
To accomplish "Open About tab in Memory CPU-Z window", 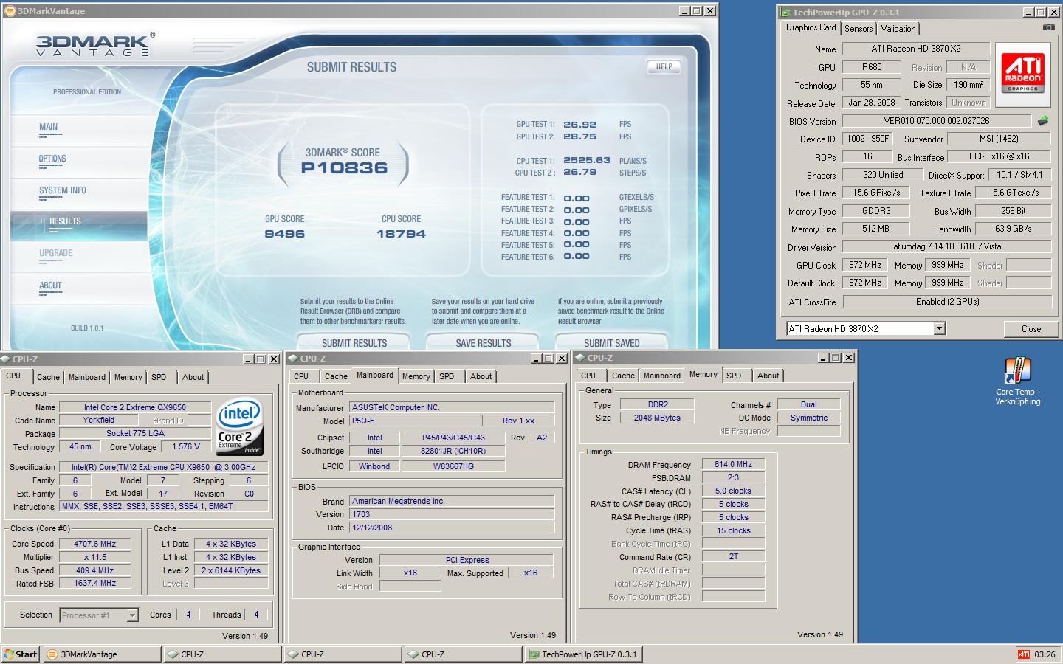I will (x=768, y=376).
